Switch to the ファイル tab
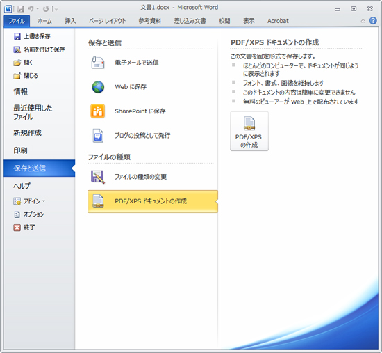This screenshot has height=353, width=382. click(x=17, y=21)
